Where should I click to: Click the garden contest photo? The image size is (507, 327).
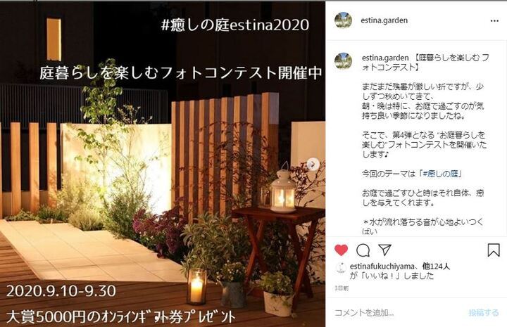[163, 164]
